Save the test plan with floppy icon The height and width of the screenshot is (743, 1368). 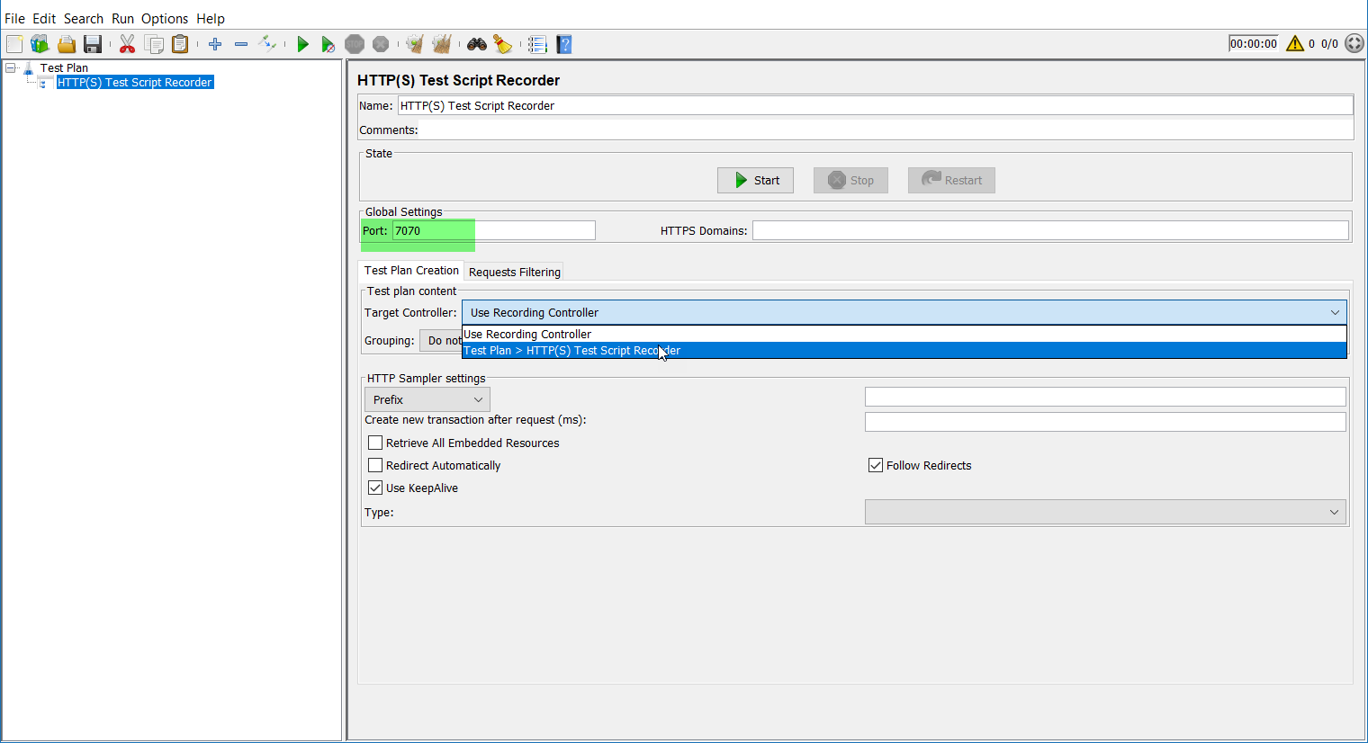tap(92, 44)
